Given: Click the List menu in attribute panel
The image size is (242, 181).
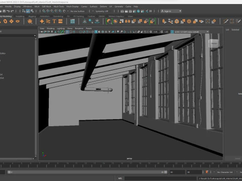Looking at the screenshot, I should point(227,30).
